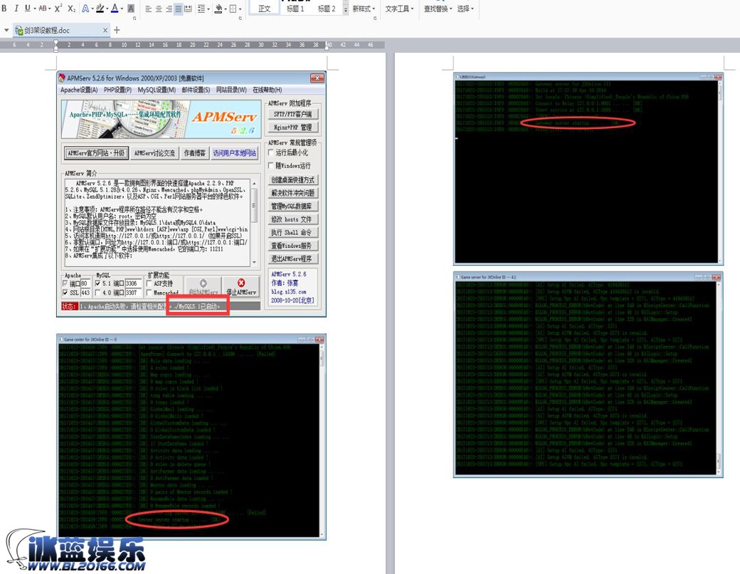Open MySQL设置(M) menu in APMServ window
The height and width of the screenshot is (574, 740).
click(x=157, y=90)
